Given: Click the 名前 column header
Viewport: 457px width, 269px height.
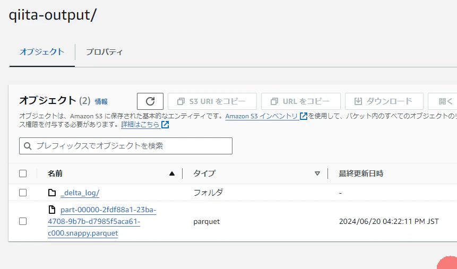Looking at the screenshot, I should pyautogui.click(x=55, y=173).
